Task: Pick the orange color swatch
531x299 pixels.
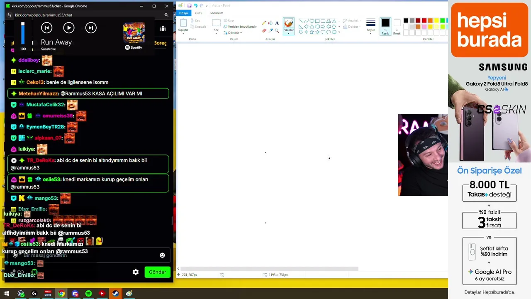Action: coord(430,21)
